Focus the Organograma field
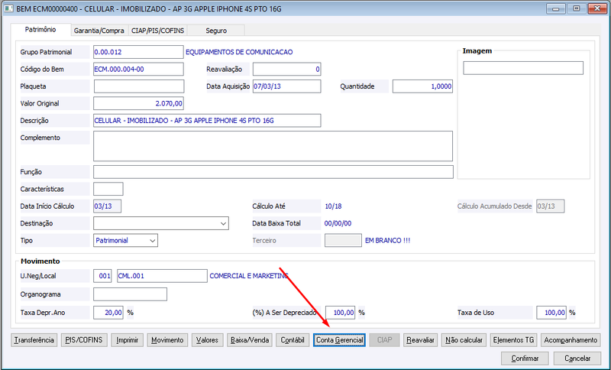The image size is (611, 370). pos(130,294)
